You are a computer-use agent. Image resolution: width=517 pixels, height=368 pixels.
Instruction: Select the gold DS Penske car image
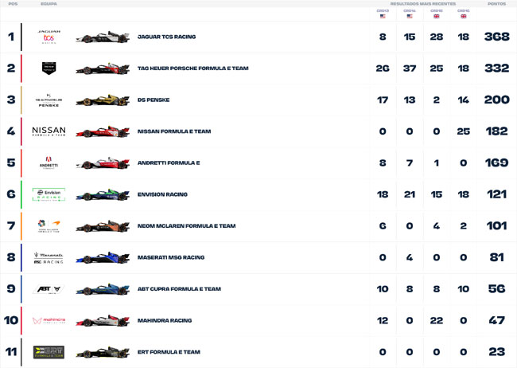pyautogui.click(x=103, y=100)
